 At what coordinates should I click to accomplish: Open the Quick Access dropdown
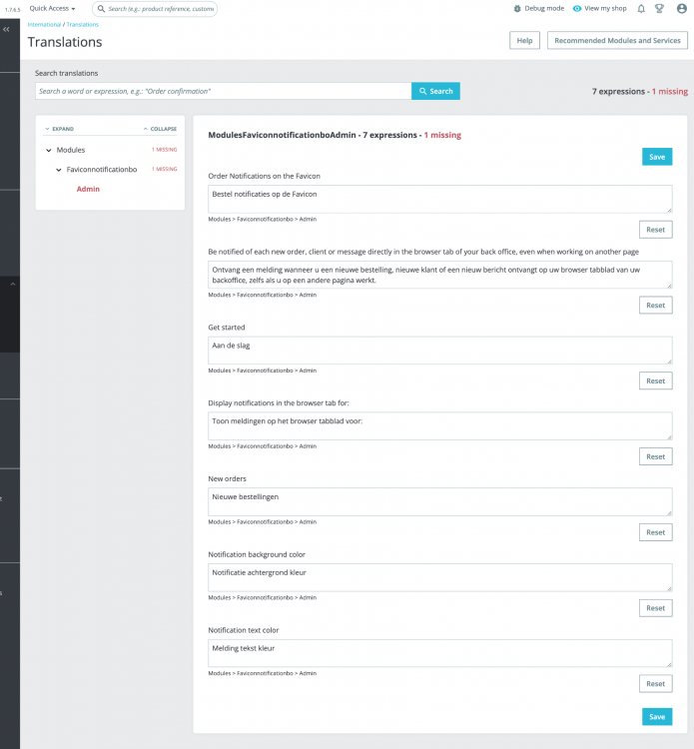[x=52, y=9]
